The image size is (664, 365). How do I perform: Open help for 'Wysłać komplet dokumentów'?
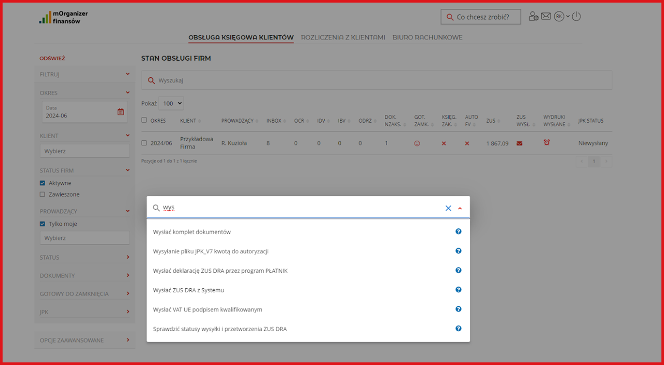459,232
